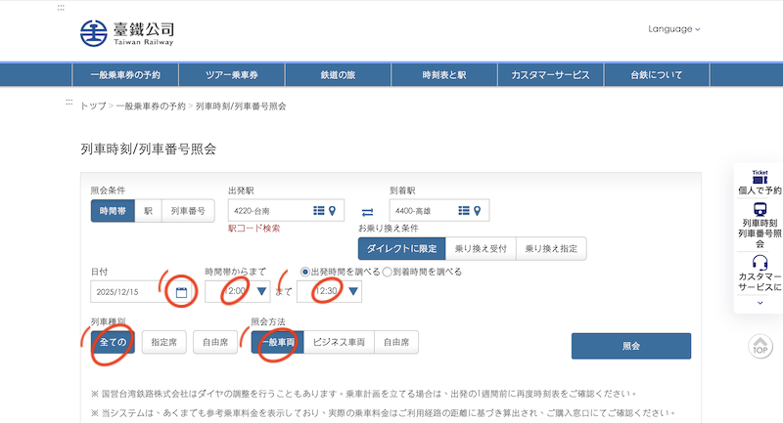Open the Language dropdown
Image resolution: width=783 pixels, height=423 pixels.
tap(674, 29)
